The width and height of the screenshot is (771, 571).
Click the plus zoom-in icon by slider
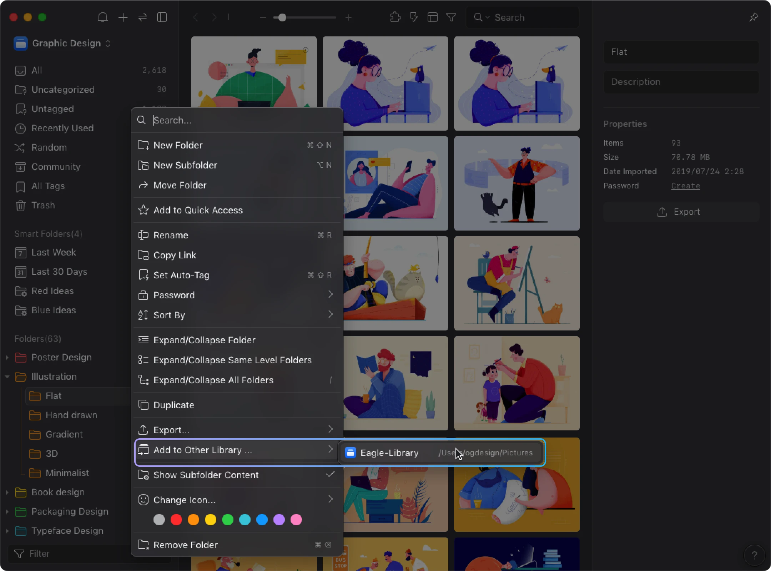tap(349, 17)
